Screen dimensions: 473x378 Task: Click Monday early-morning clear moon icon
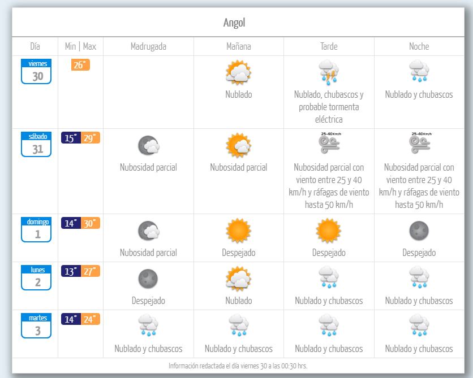coord(148,279)
